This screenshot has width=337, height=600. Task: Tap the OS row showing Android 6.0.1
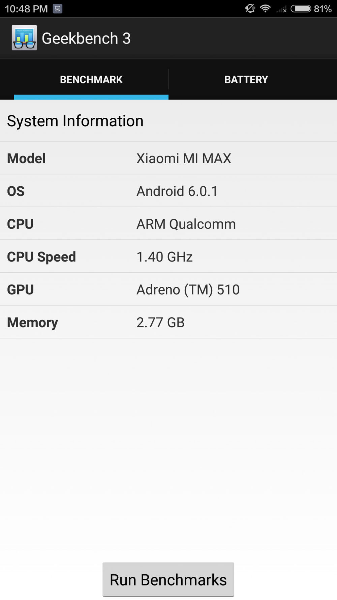click(x=168, y=191)
